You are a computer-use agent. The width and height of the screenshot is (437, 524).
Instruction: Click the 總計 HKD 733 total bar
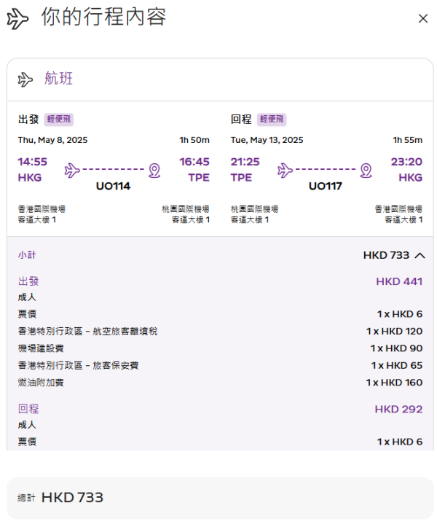coord(220,498)
